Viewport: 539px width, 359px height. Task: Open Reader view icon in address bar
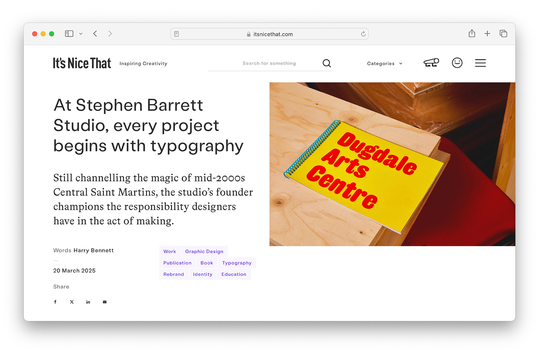click(177, 34)
